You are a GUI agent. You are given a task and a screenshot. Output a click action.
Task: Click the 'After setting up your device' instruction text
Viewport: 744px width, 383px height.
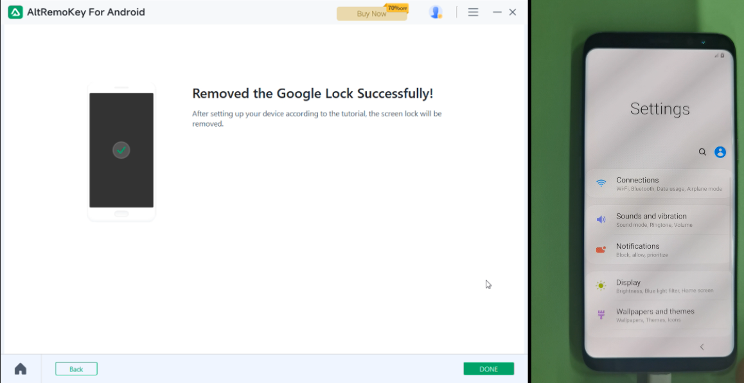coord(317,119)
